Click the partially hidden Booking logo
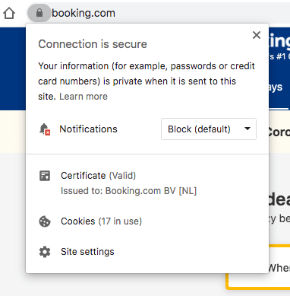Image resolution: width=290 pixels, height=296 pixels. tap(279, 41)
